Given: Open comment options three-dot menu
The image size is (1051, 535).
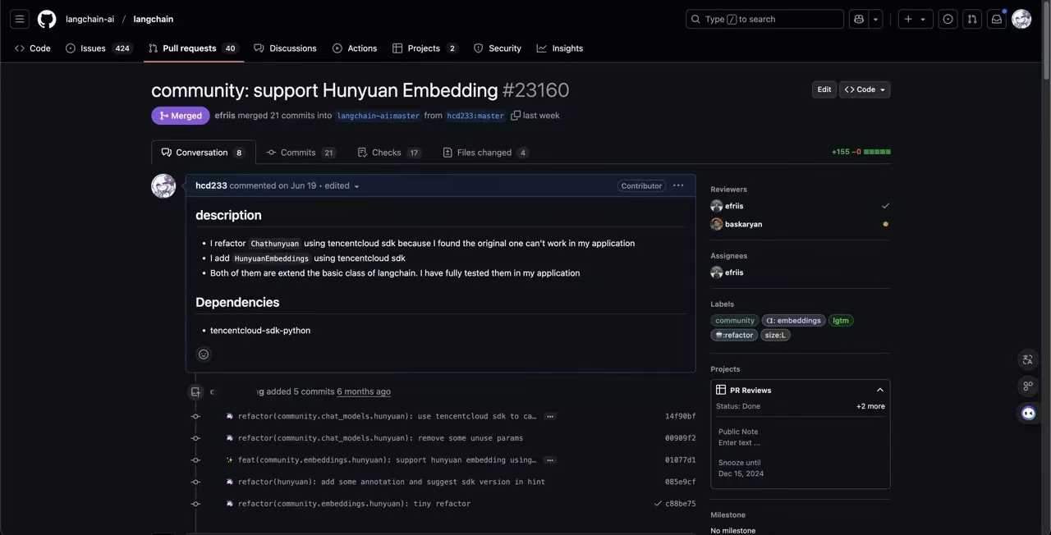Looking at the screenshot, I should 678,185.
